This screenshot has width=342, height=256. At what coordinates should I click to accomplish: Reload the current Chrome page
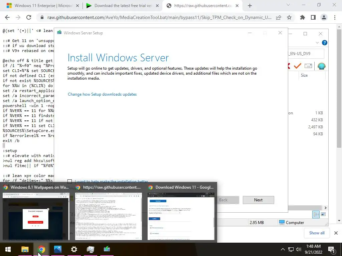click(29, 17)
